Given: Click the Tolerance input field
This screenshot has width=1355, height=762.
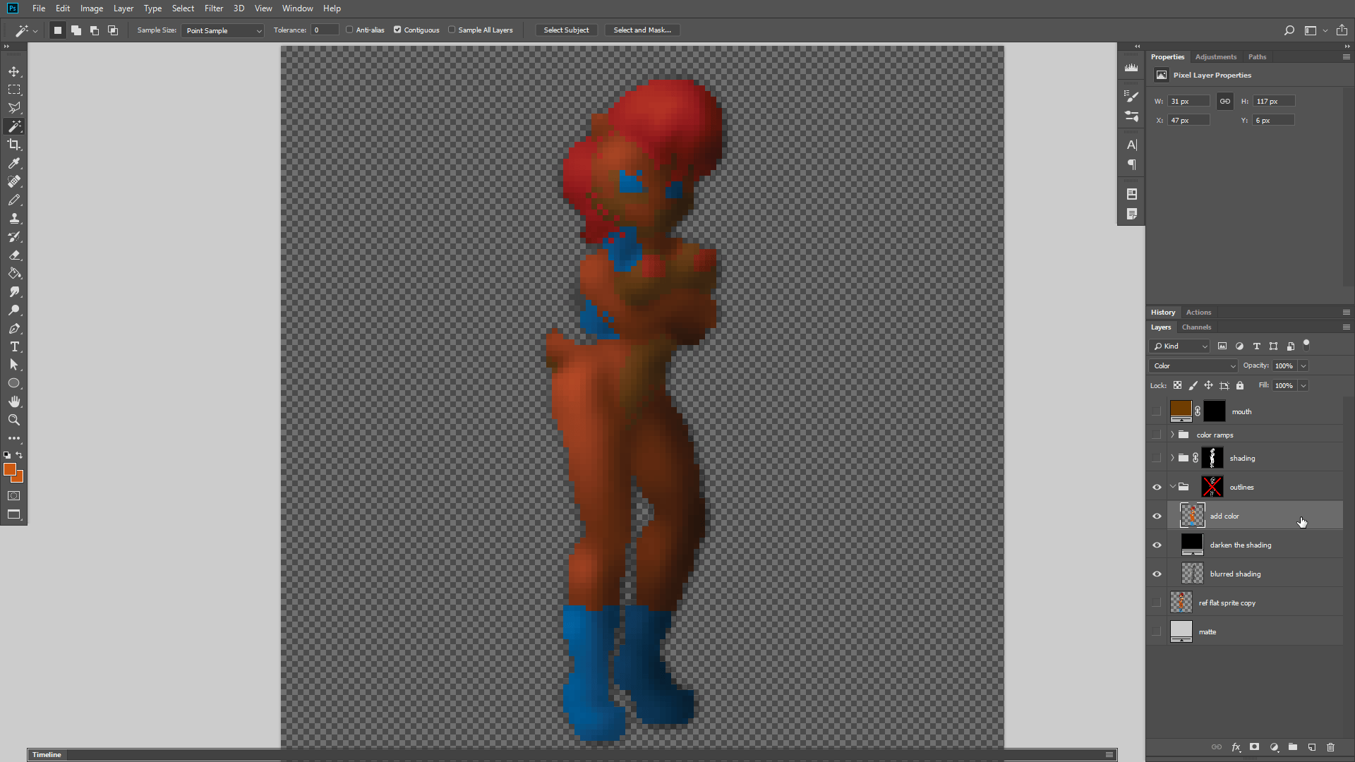Looking at the screenshot, I should [x=325, y=30].
